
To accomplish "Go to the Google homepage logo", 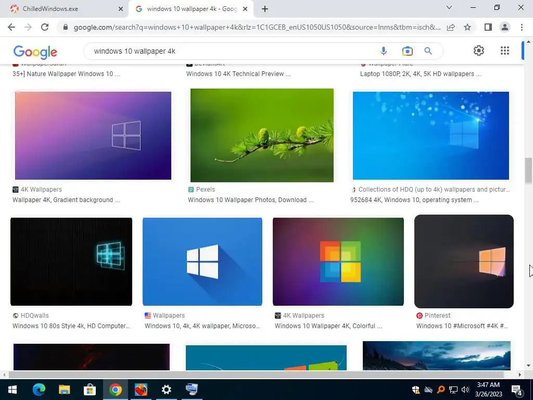I will (35, 52).
